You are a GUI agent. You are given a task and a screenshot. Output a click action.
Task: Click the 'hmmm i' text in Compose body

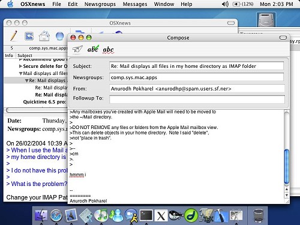77,175
